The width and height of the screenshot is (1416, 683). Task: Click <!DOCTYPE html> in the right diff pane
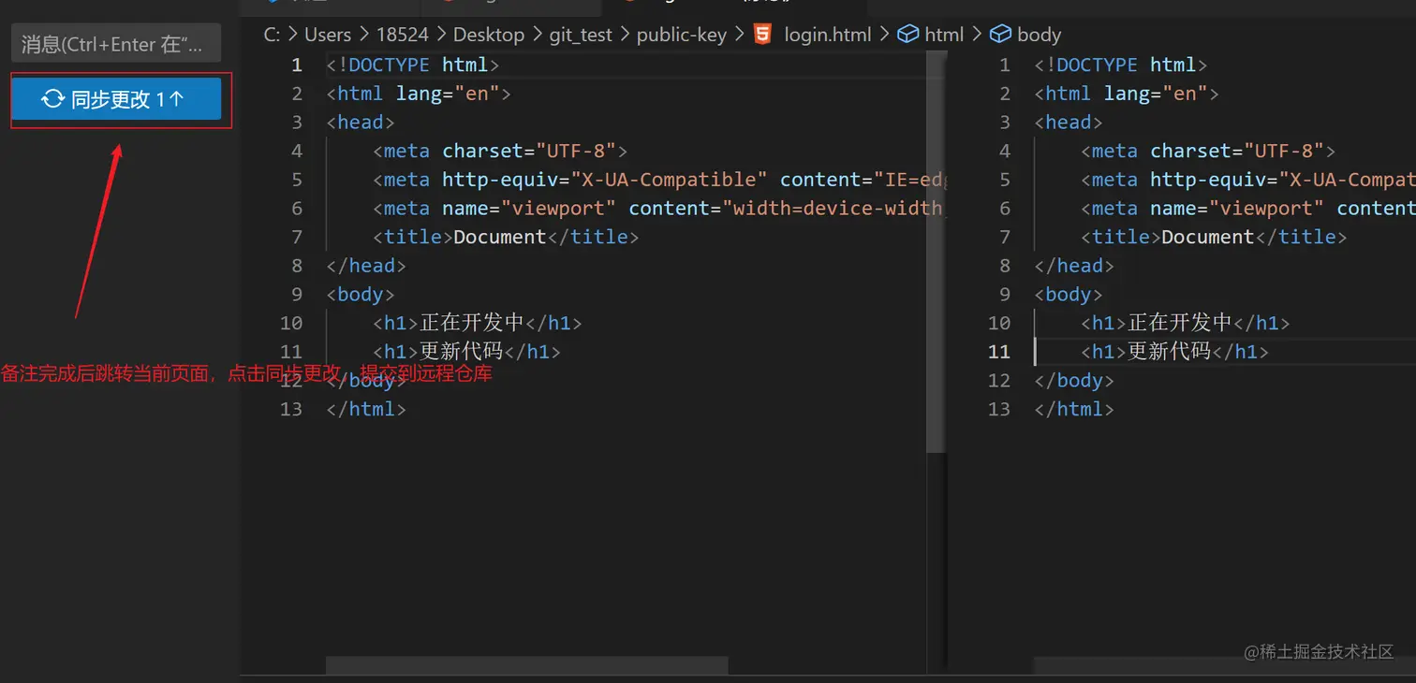point(1121,65)
